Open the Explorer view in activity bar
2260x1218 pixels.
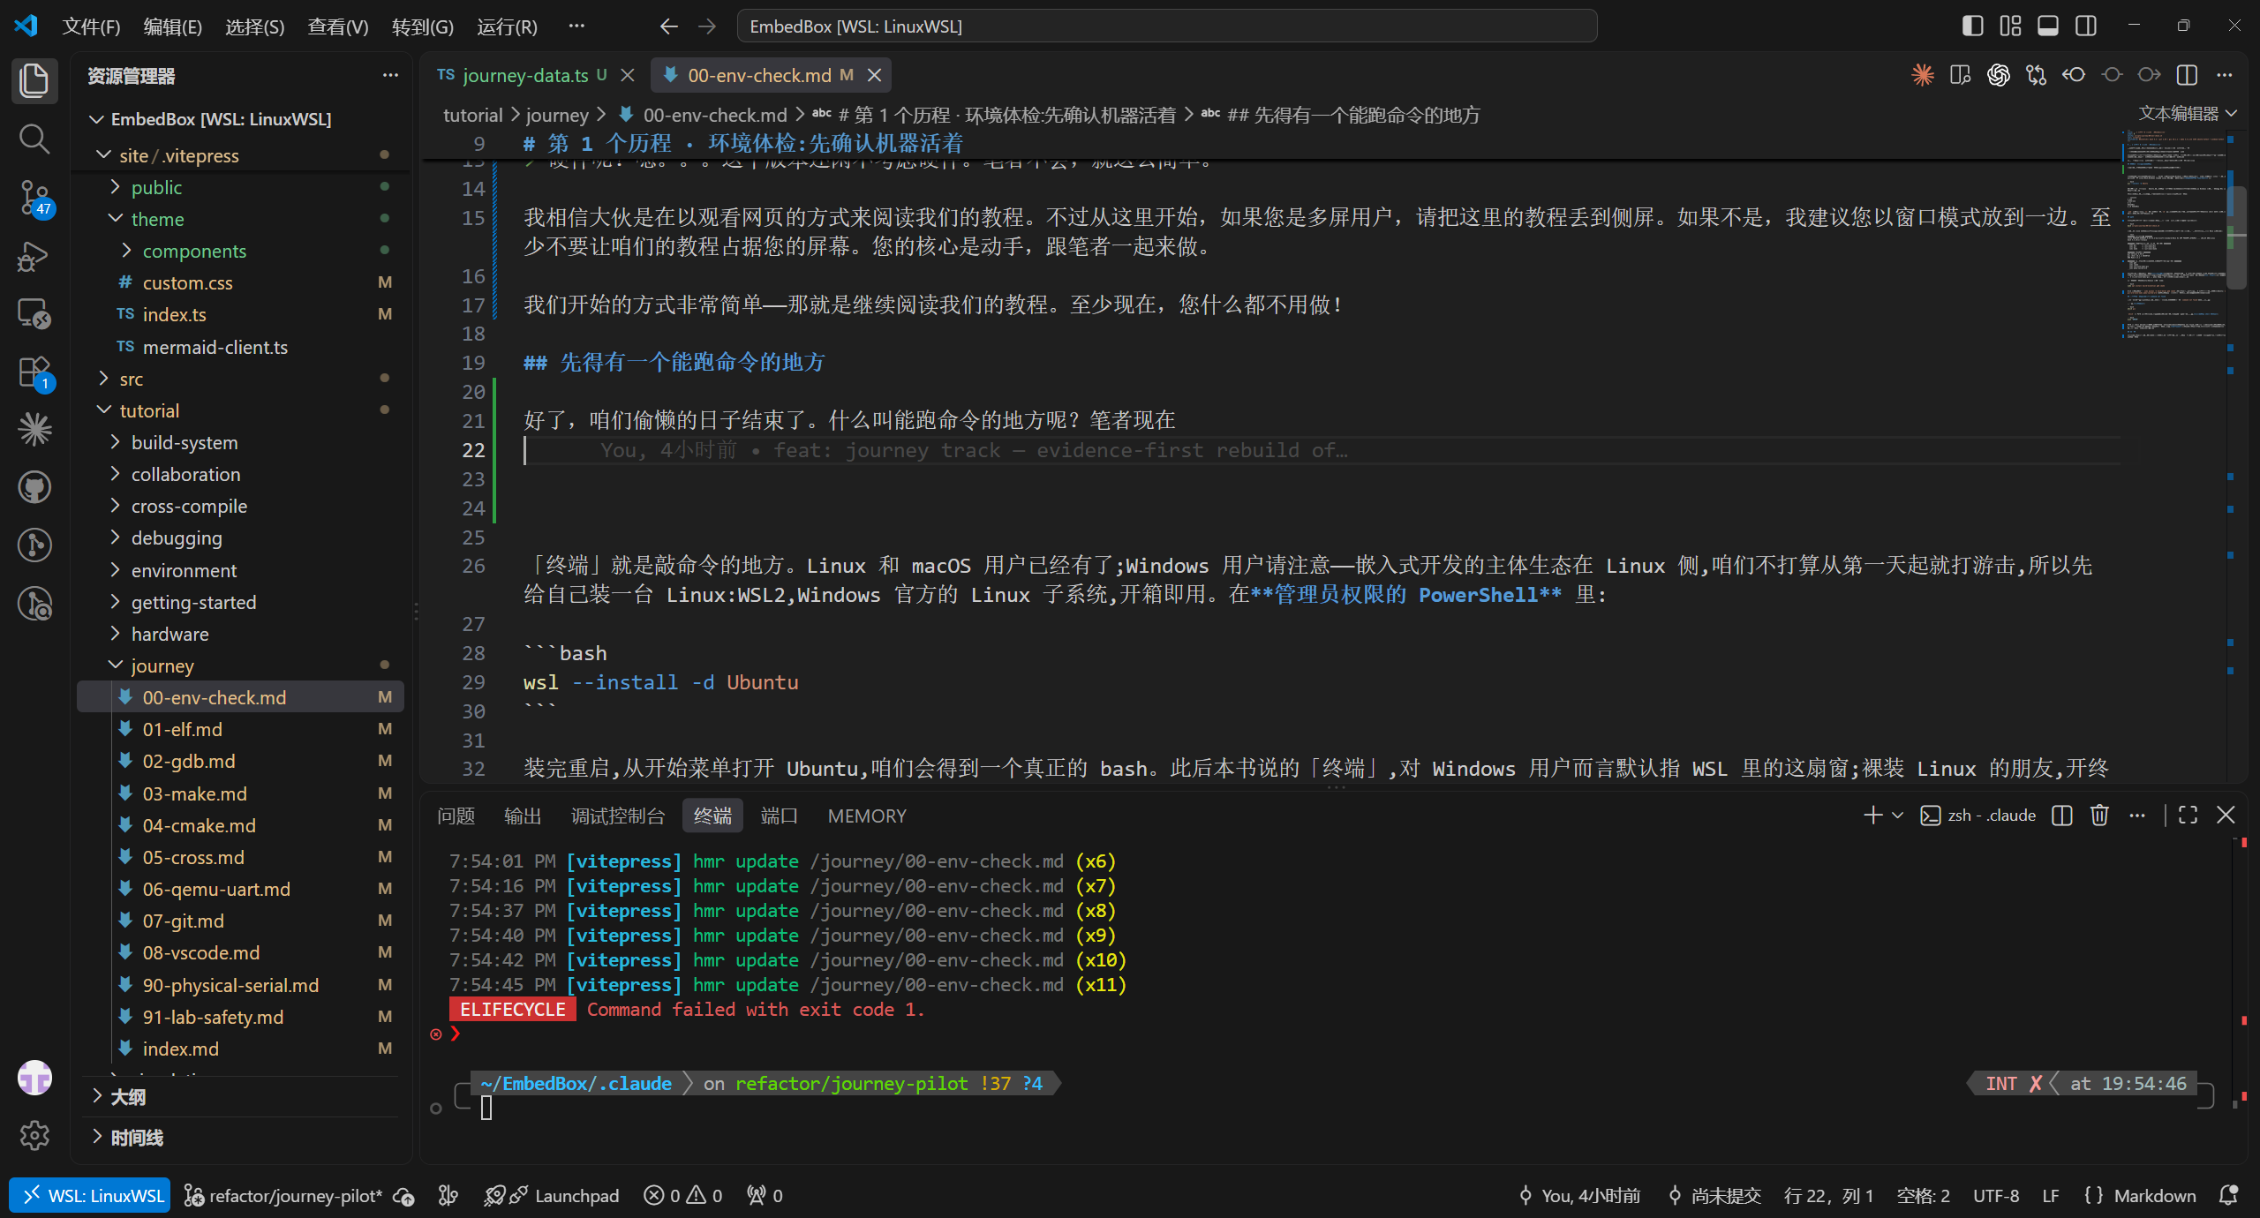34,80
